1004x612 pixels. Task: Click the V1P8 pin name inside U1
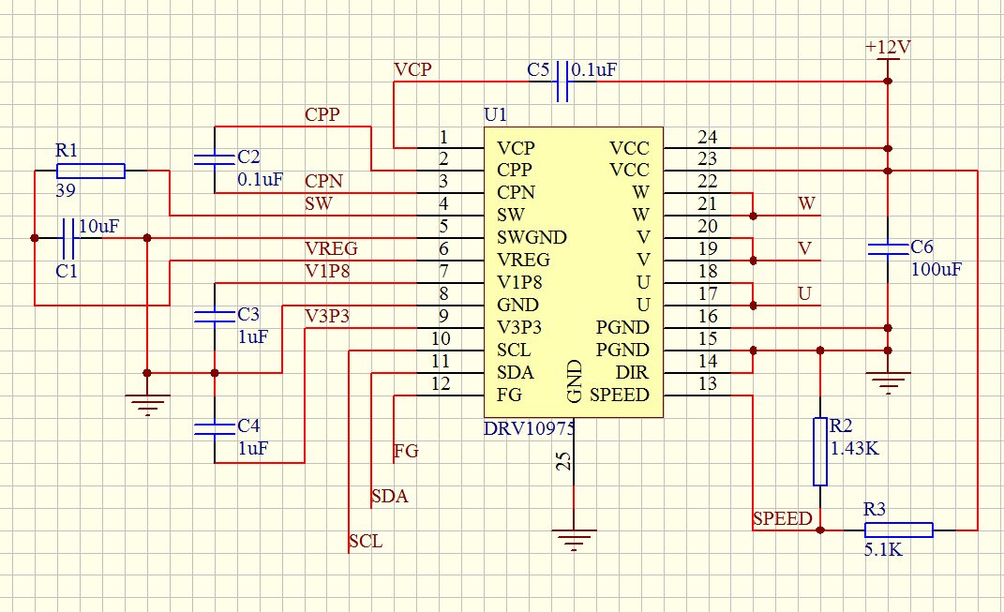pos(519,282)
